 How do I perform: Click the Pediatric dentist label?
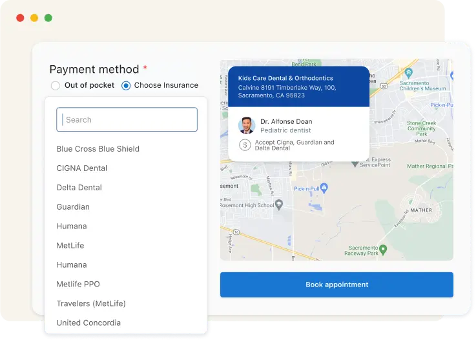coord(285,130)
